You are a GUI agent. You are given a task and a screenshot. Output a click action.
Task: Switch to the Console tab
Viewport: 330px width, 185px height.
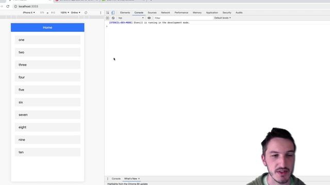139,12
